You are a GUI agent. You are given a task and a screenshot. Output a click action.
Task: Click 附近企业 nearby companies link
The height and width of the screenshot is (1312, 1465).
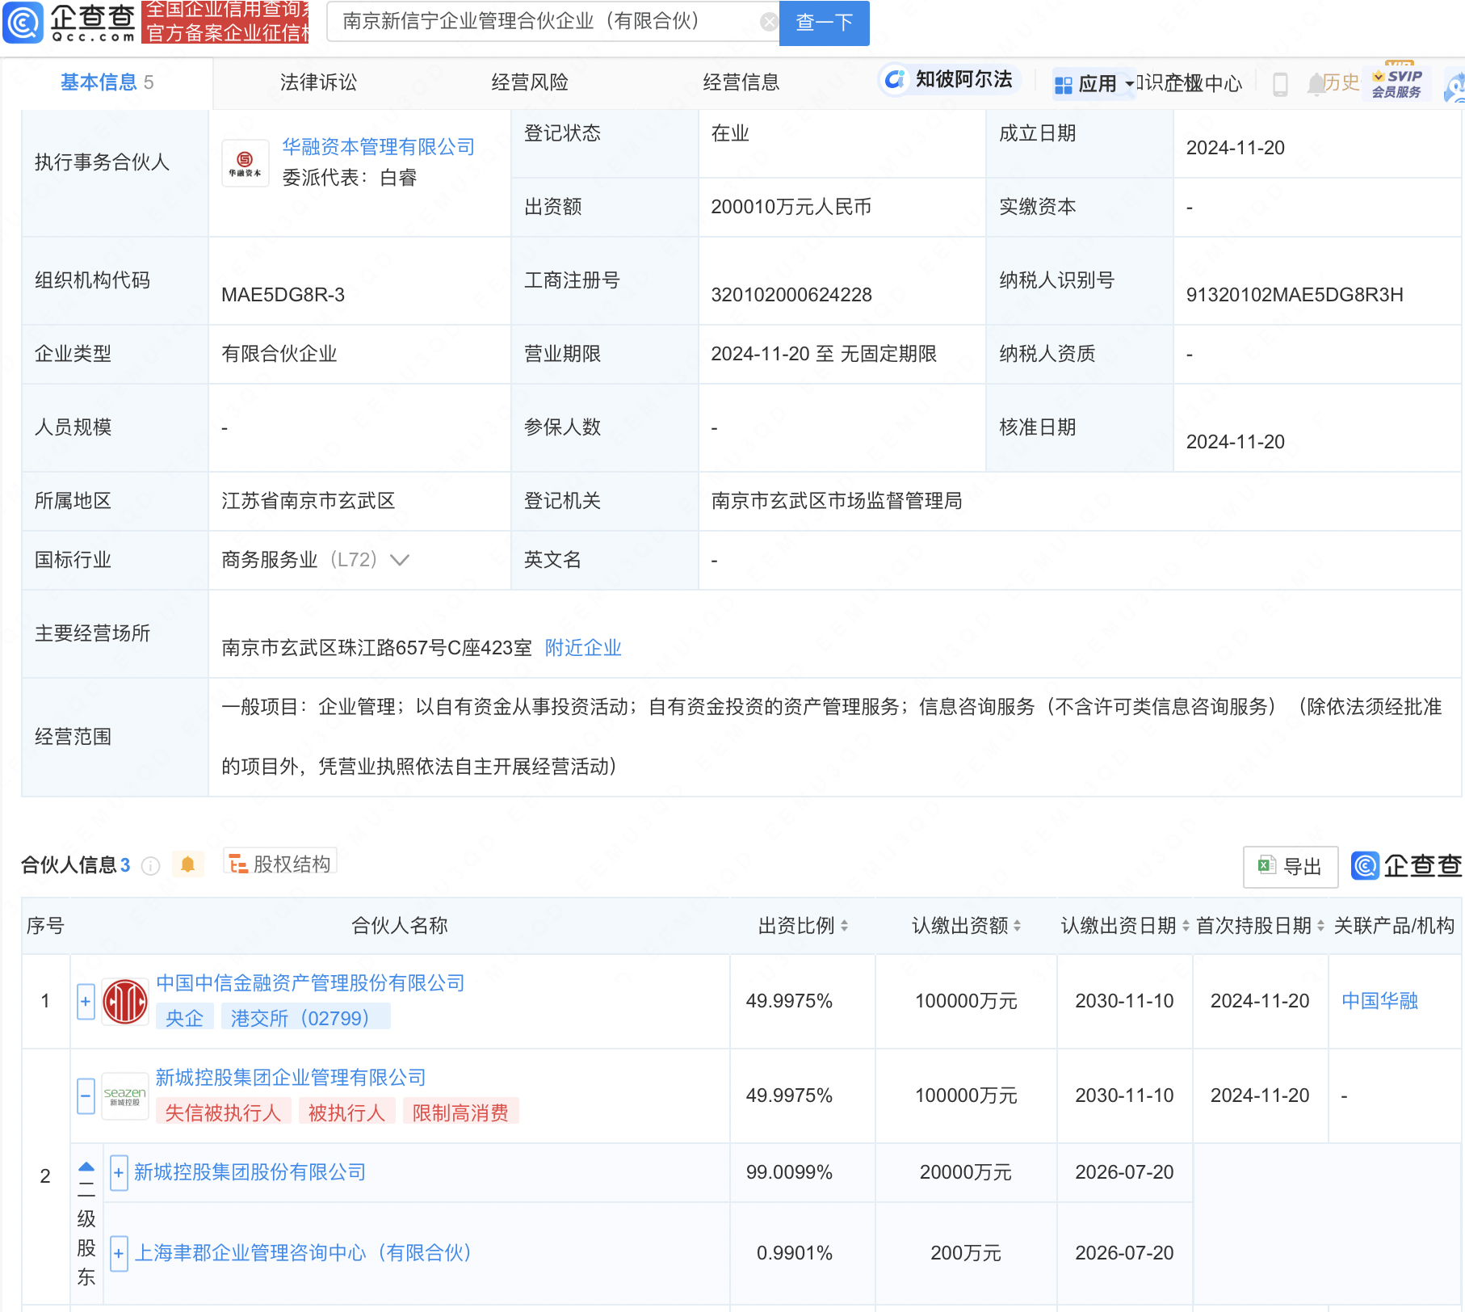coord(583,648)
